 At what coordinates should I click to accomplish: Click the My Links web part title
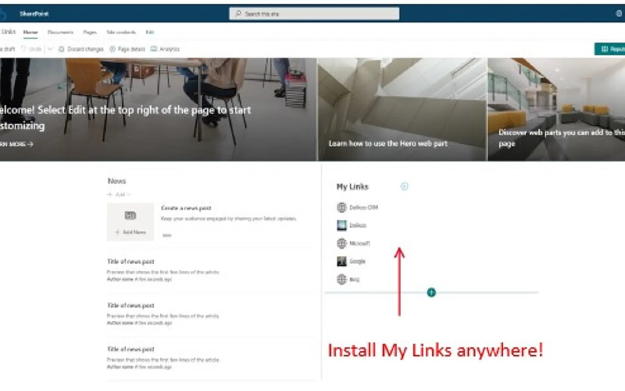352,187
